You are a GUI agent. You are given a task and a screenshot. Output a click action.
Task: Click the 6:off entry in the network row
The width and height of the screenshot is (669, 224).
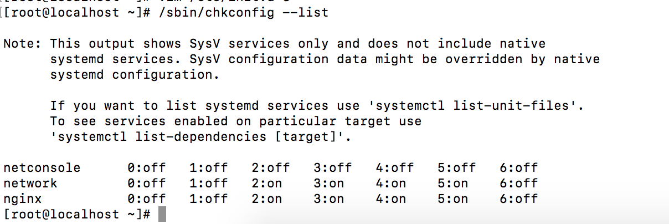[518, 184]
